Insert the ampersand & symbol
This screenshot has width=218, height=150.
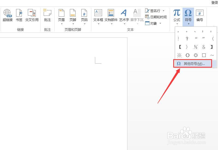[x=204, y=47]
